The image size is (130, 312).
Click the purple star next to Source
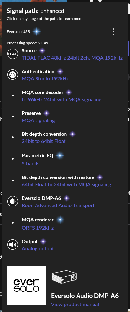(42, 51)
